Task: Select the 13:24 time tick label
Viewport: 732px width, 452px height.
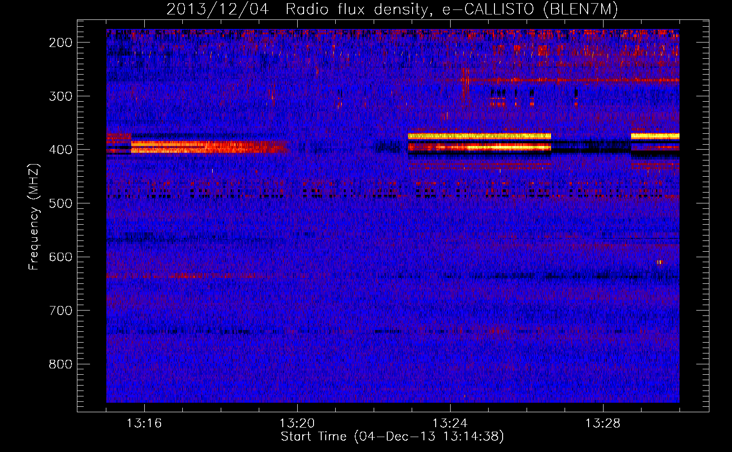Action: coord(450,424)
